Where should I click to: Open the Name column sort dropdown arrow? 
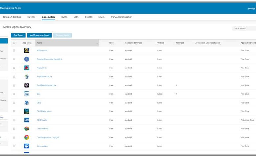pos(97,43)
